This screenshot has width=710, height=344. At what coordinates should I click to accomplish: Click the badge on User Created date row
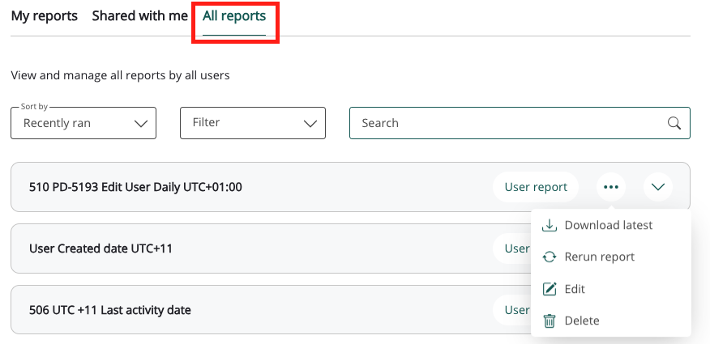pos(512,248)
